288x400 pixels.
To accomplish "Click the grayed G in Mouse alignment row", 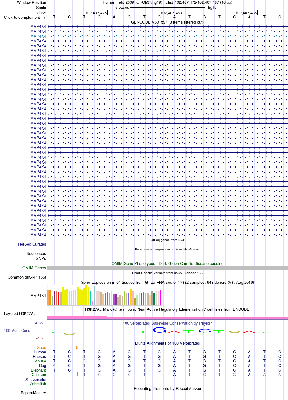I will (84, 361).
